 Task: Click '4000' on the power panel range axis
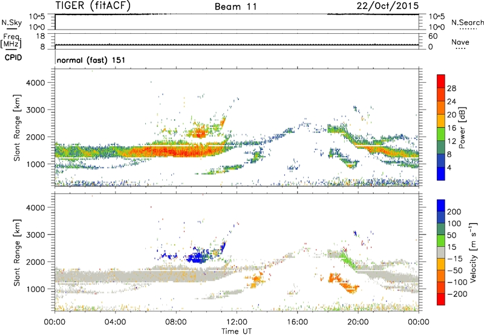tap(36, 83)
